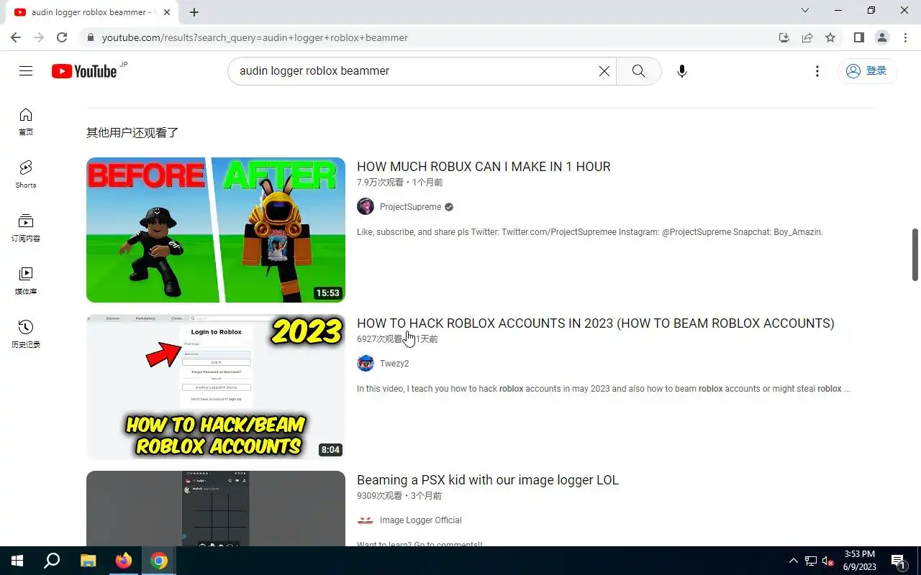Open a new browser tab
The height and width of the screenshot is (575, 921).
point(194,12)
